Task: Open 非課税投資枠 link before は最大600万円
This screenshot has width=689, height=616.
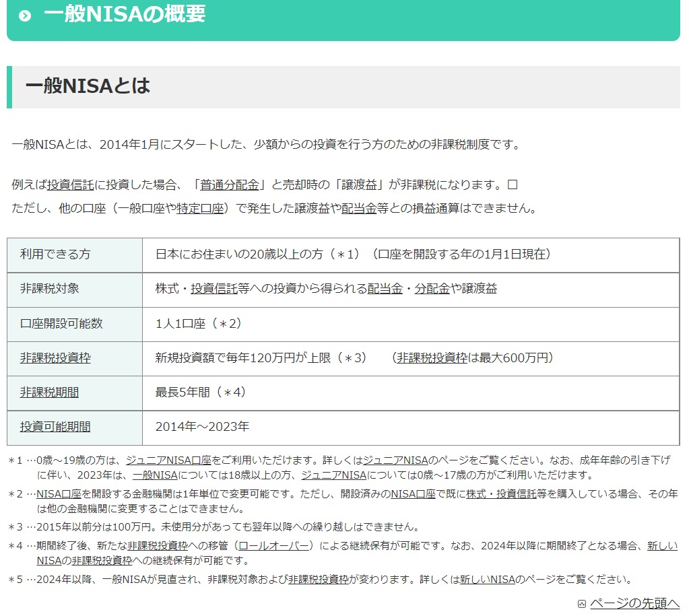Action: click(432, 358)
